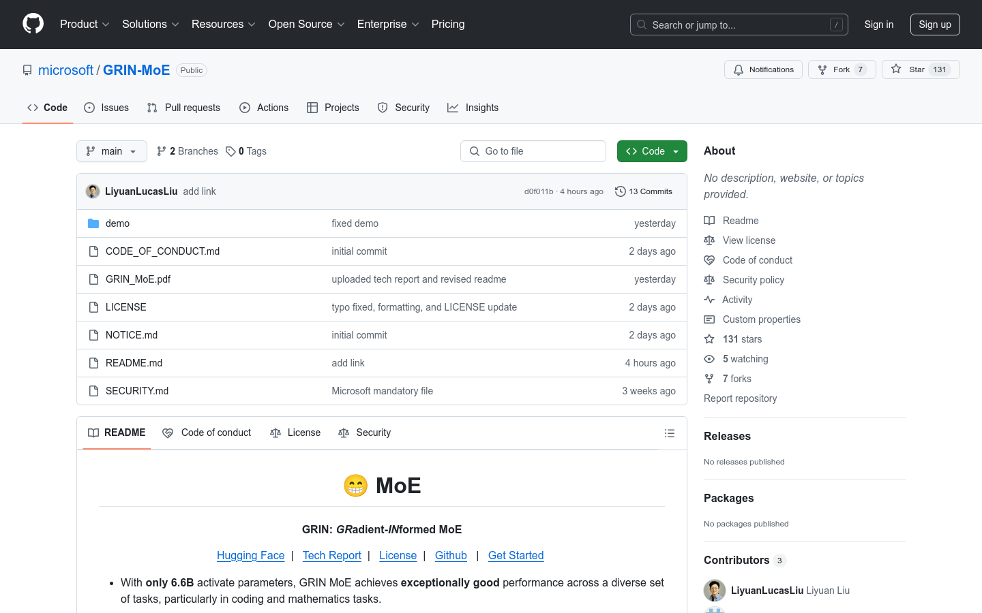The image size is (982, 613).
Task: Switch to the Insights tab
Action: point(473,108)
